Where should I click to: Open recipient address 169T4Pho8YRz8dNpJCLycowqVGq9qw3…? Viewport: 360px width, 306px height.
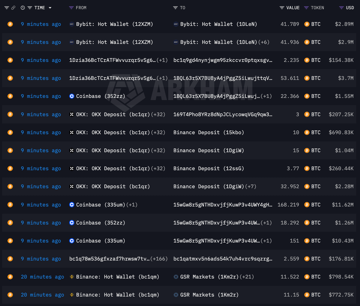(x=223, y=114)
